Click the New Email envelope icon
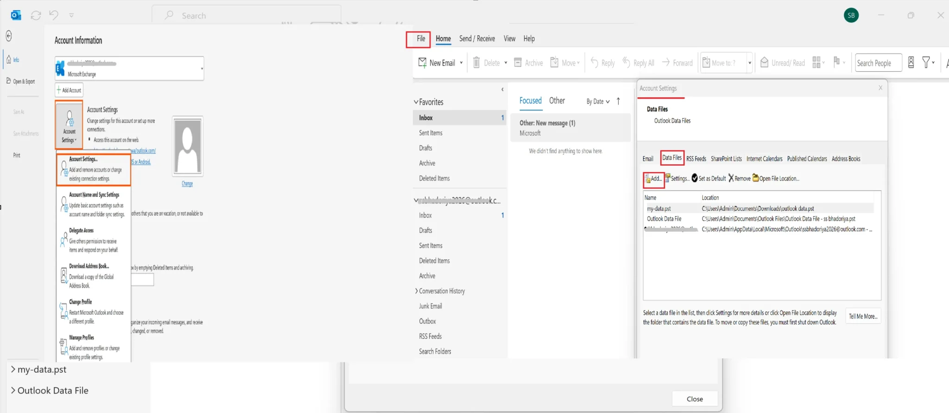949x413 pixels. click(x=422, y=63)
